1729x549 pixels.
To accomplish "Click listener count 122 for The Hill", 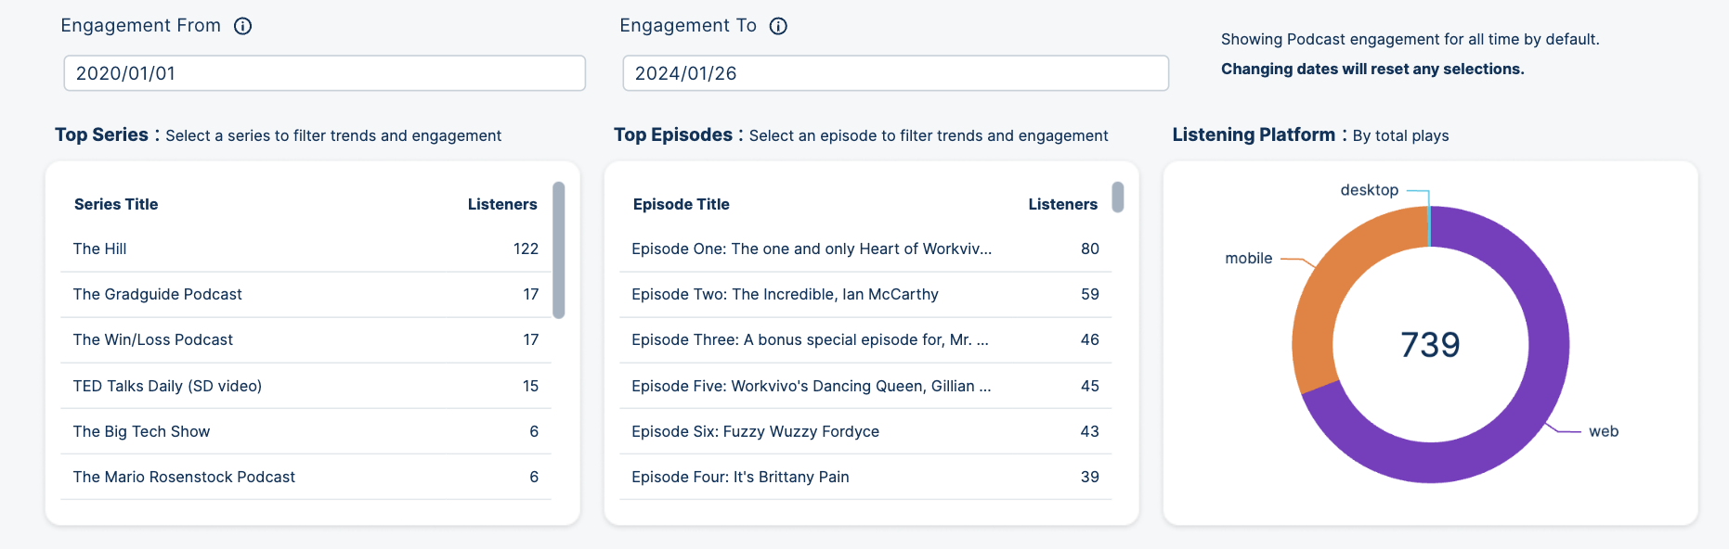I will click(x=526, y=249).
